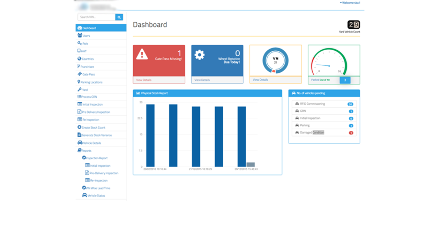Click car icon beside RFID Commissioning
Screen dimensions: 440x238
pyautogui.click(x=297, y=104)
